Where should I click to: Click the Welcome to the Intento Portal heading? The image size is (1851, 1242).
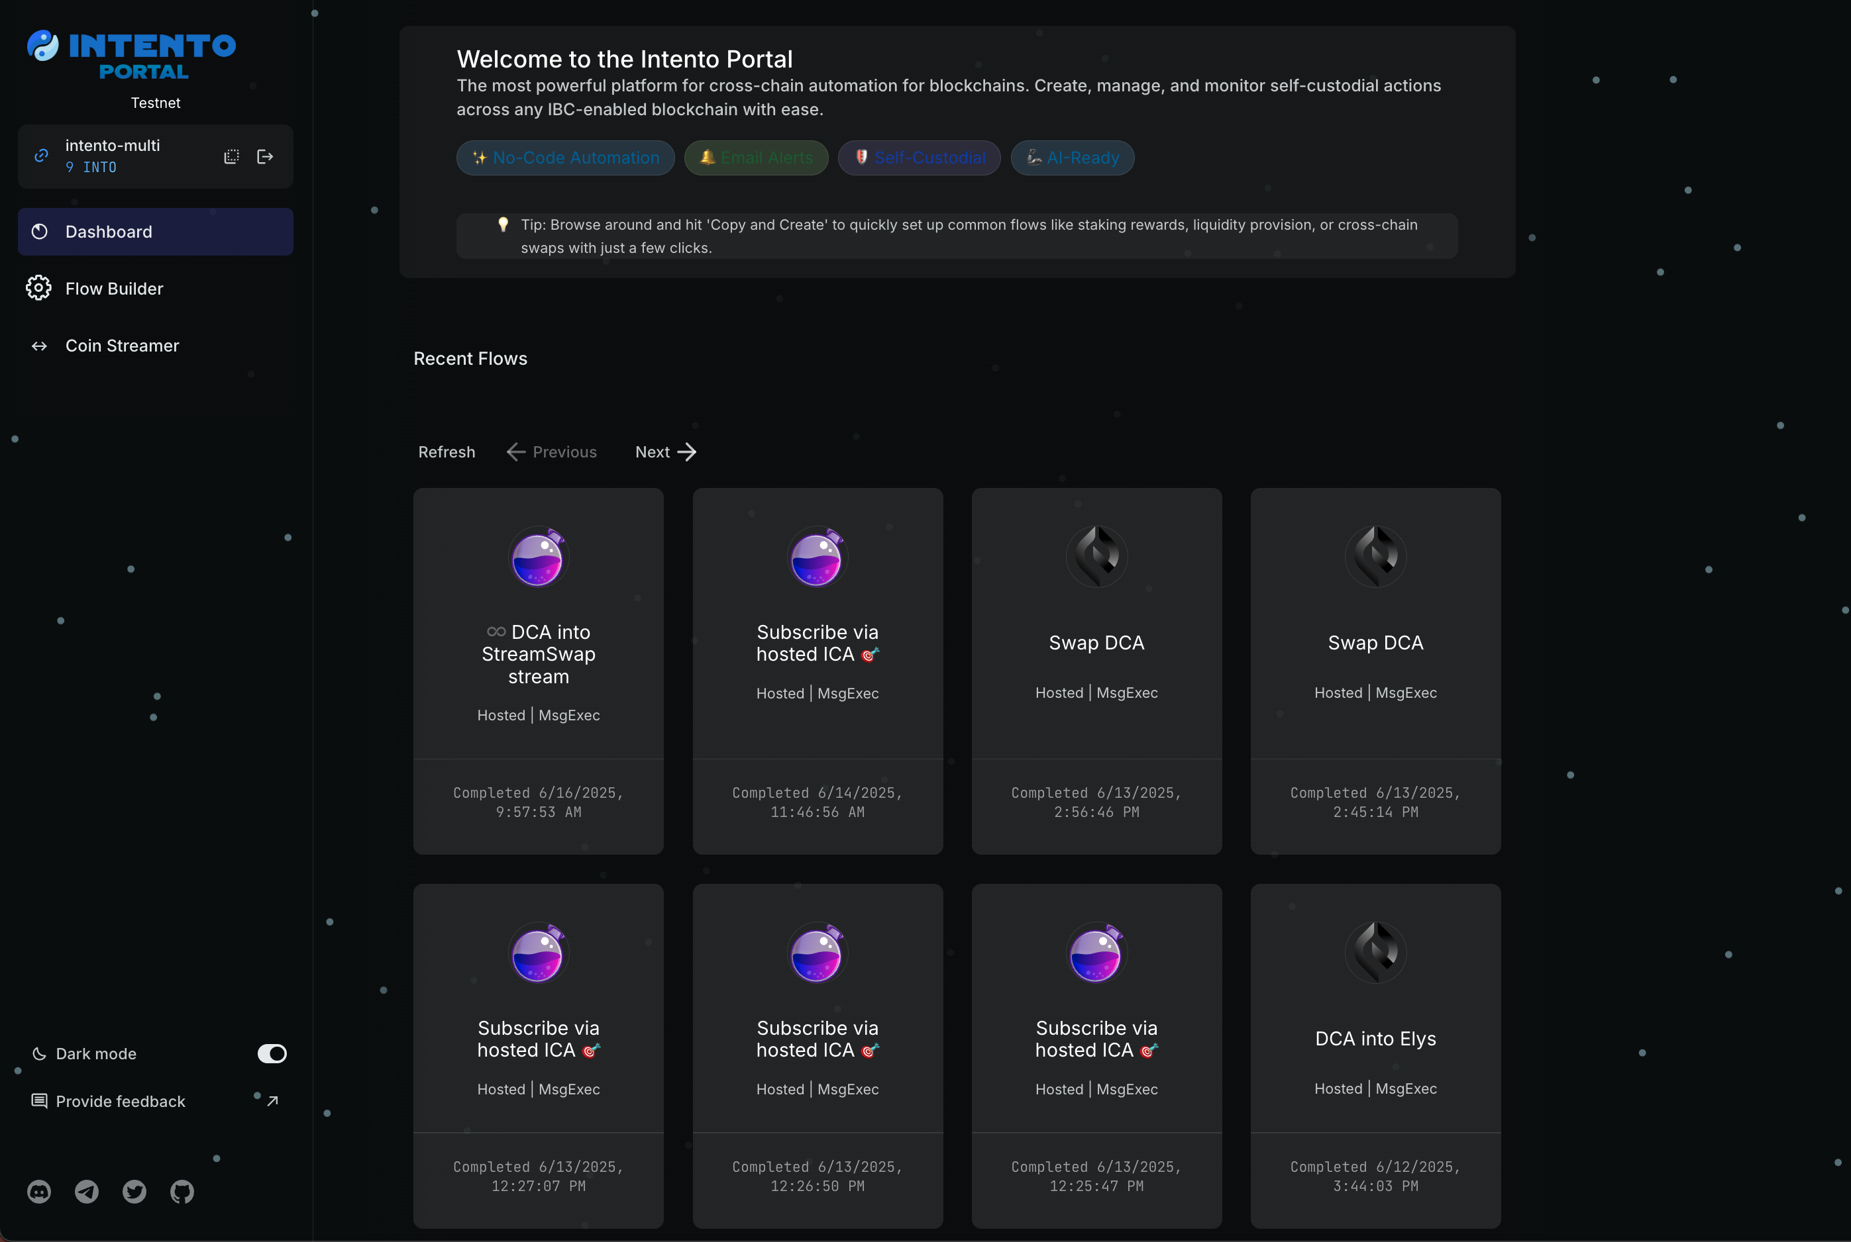(x=625, y=60)
